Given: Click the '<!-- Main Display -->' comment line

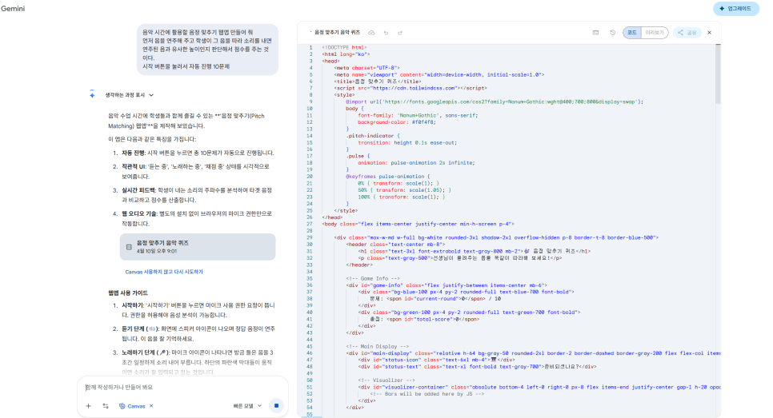Looking at the screenshot, I should (x=377, y=347).
